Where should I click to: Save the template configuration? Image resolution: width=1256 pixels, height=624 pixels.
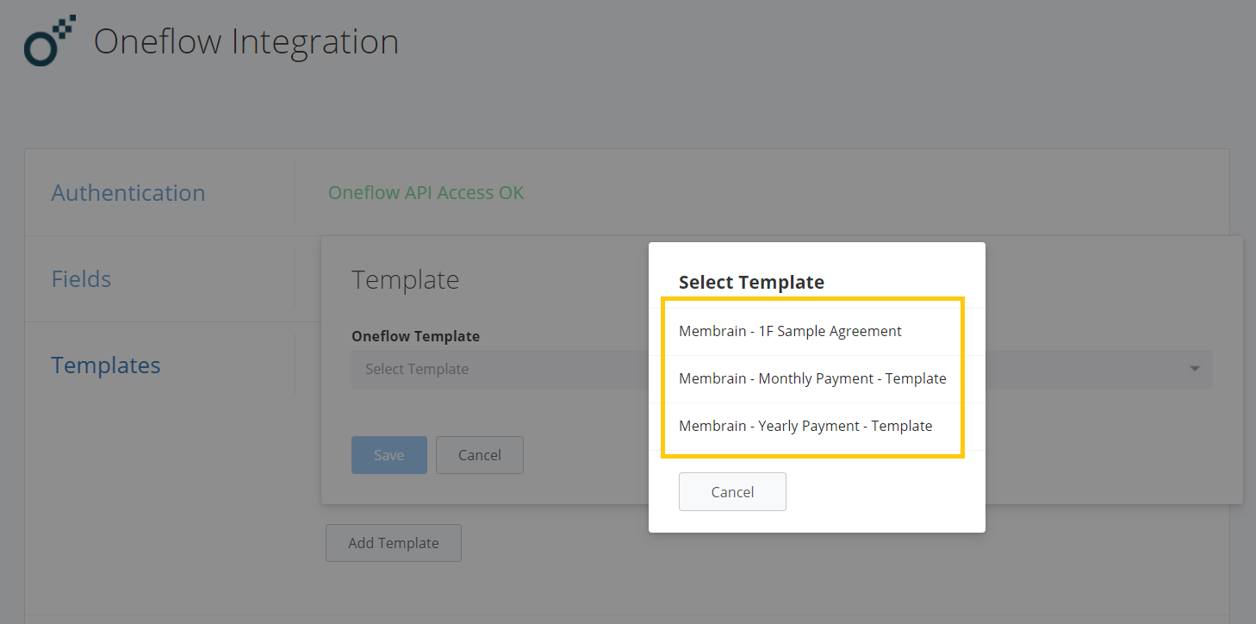(389, 454)
